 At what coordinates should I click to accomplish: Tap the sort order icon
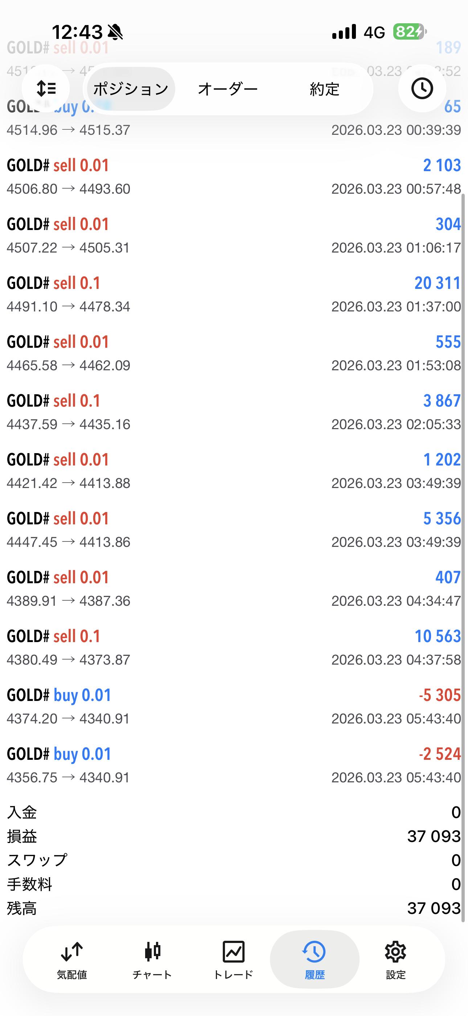46,89
